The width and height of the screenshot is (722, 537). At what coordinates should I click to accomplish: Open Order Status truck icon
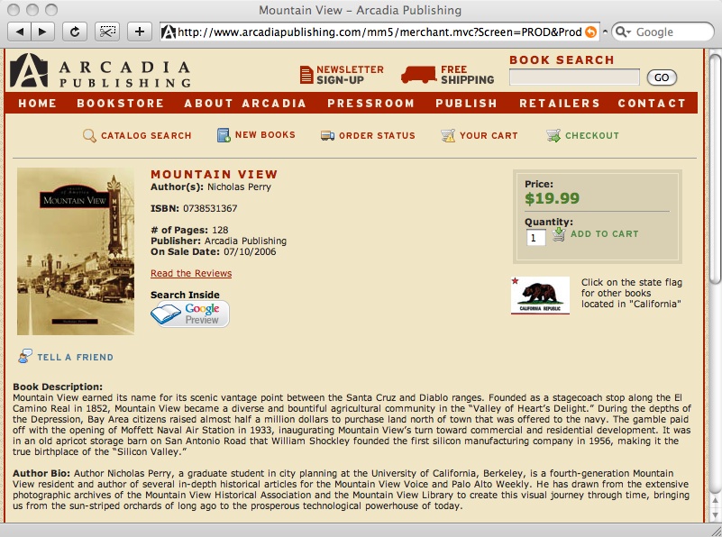coord(327,136)
